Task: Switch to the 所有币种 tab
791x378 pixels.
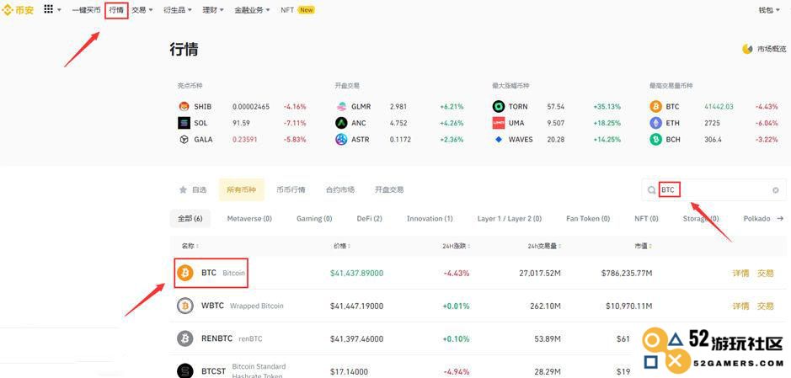Action: tap(241, 190)
